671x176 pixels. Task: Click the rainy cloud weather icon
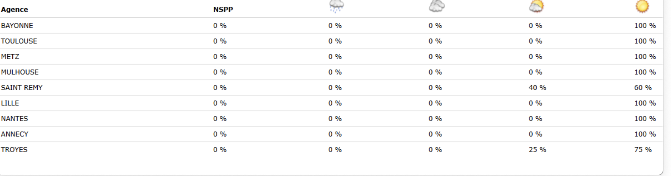[x=336, y=6]
